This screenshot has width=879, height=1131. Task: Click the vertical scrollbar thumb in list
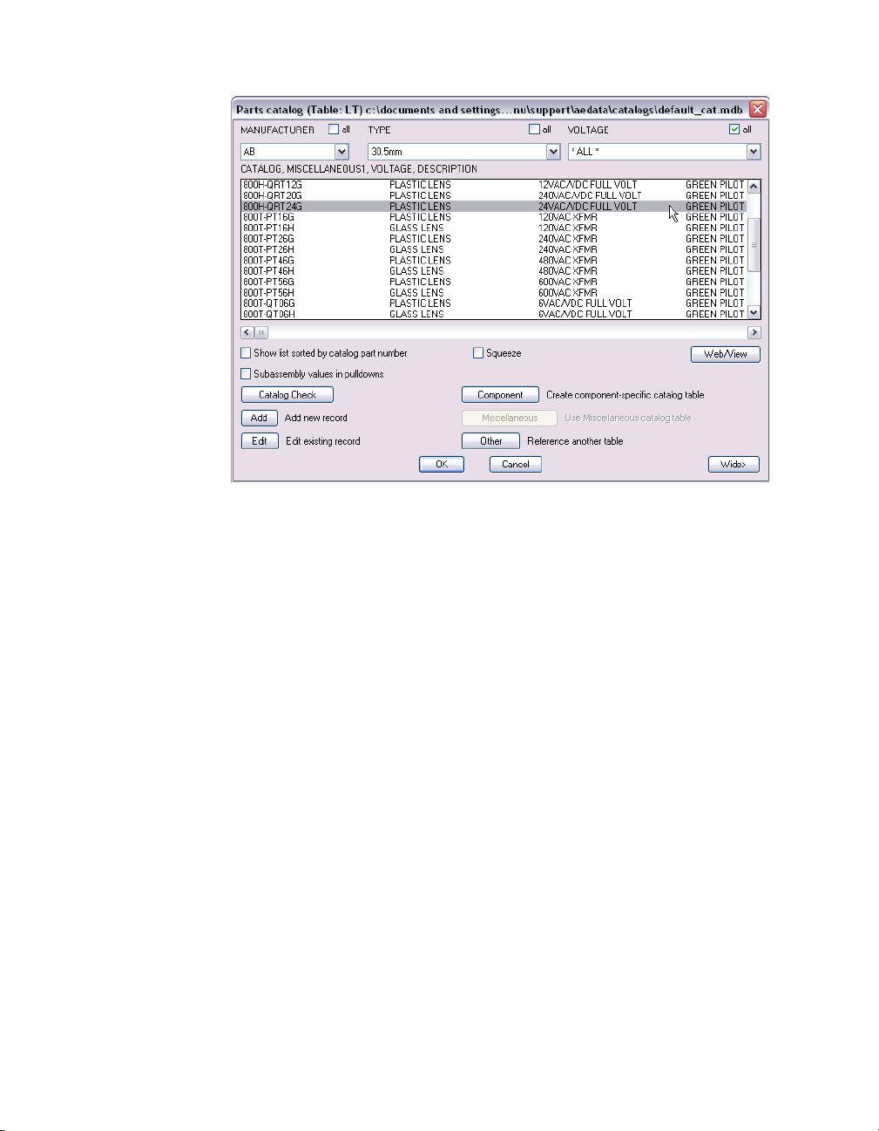[x=754, y=245]
